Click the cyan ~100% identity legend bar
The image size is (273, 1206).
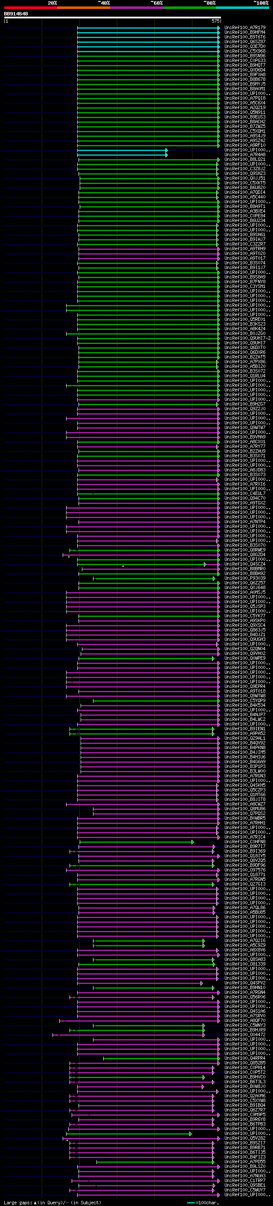point(242,8)
